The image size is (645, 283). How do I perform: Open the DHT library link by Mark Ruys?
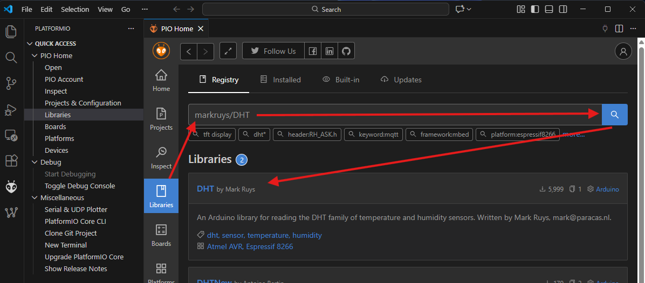205,189
